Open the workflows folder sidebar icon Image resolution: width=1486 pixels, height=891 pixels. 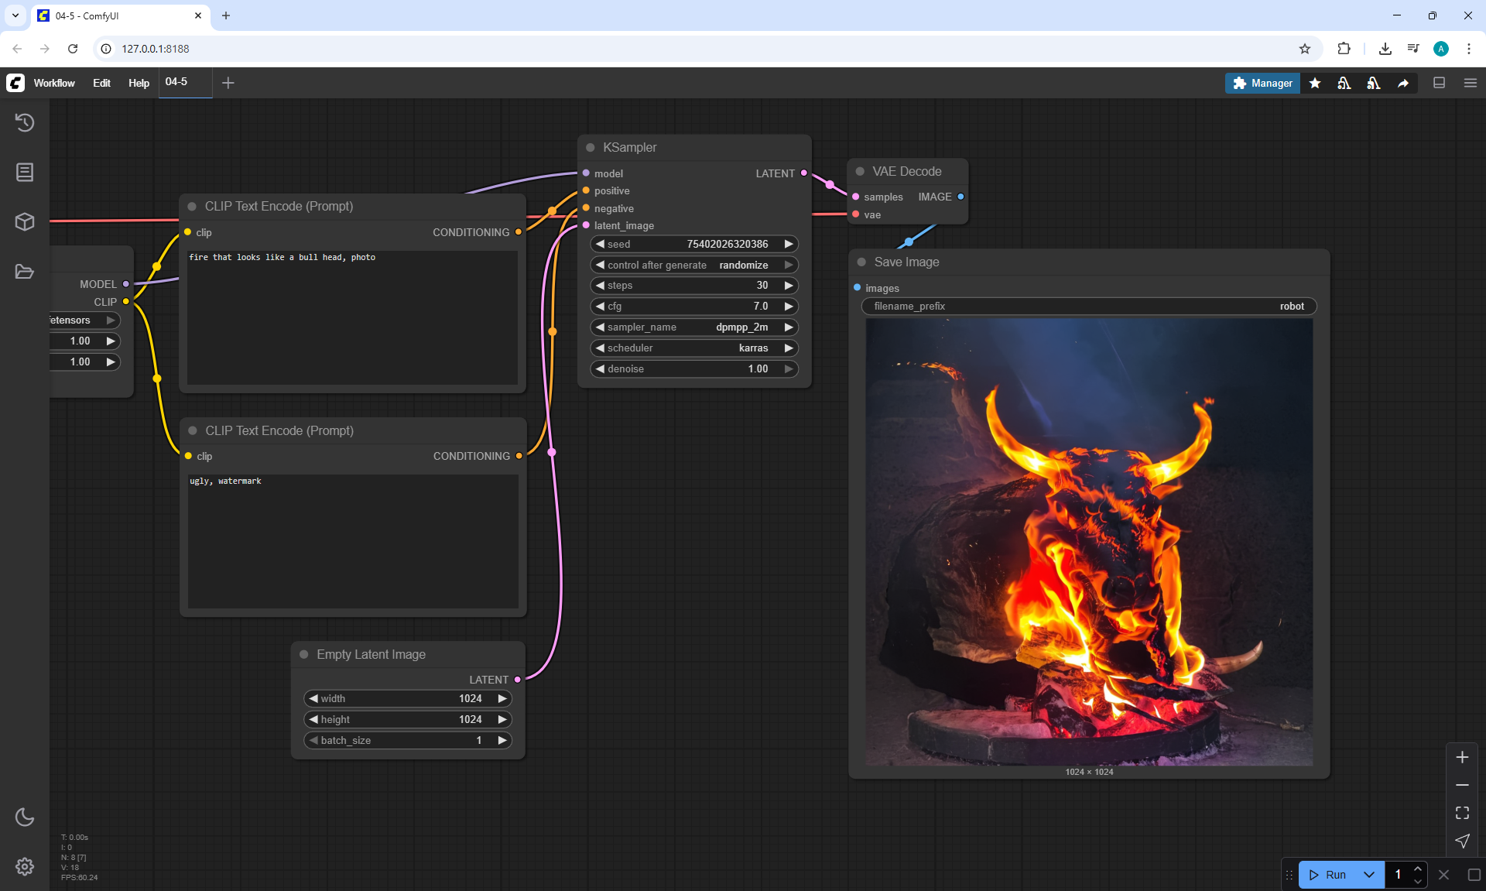coord(25,272)
